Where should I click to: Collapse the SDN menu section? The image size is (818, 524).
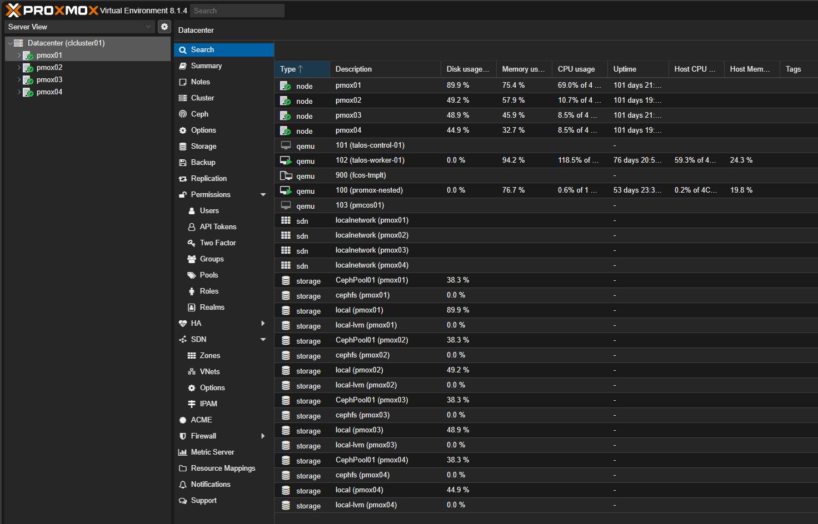(x=263, y=340)
